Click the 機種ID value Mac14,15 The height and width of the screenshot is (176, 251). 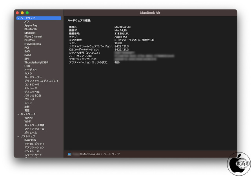coord(120,31)
